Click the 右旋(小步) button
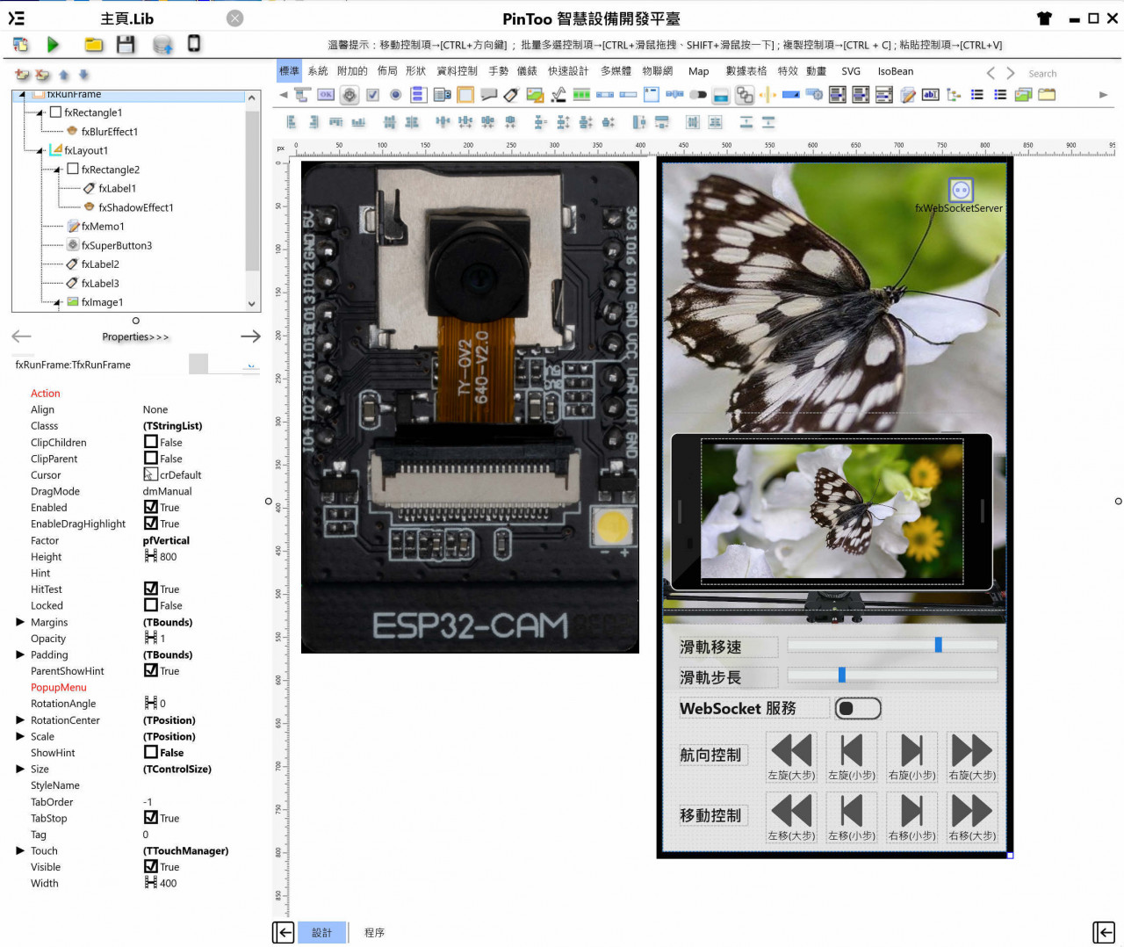Viewport: 1124px width, 947px height. (x=911, y=756)
